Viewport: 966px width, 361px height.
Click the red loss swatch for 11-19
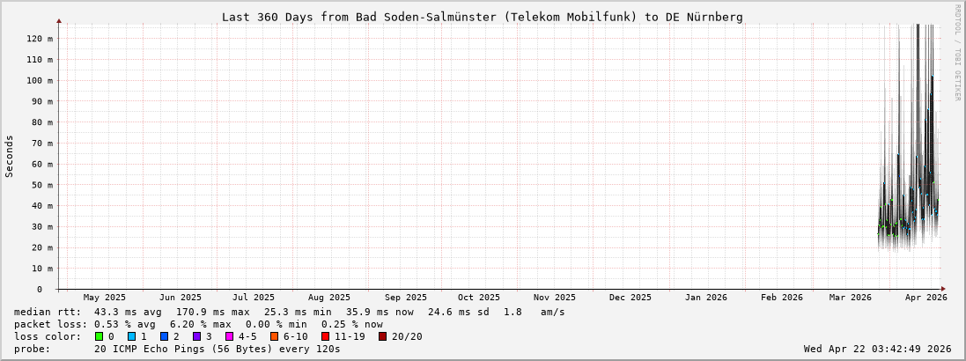(x=326, y=336)
